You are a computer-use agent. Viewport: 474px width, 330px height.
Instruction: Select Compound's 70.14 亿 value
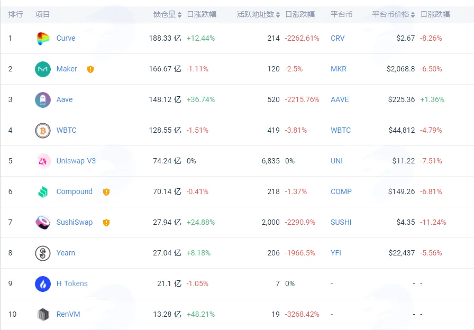click(167, 191)
